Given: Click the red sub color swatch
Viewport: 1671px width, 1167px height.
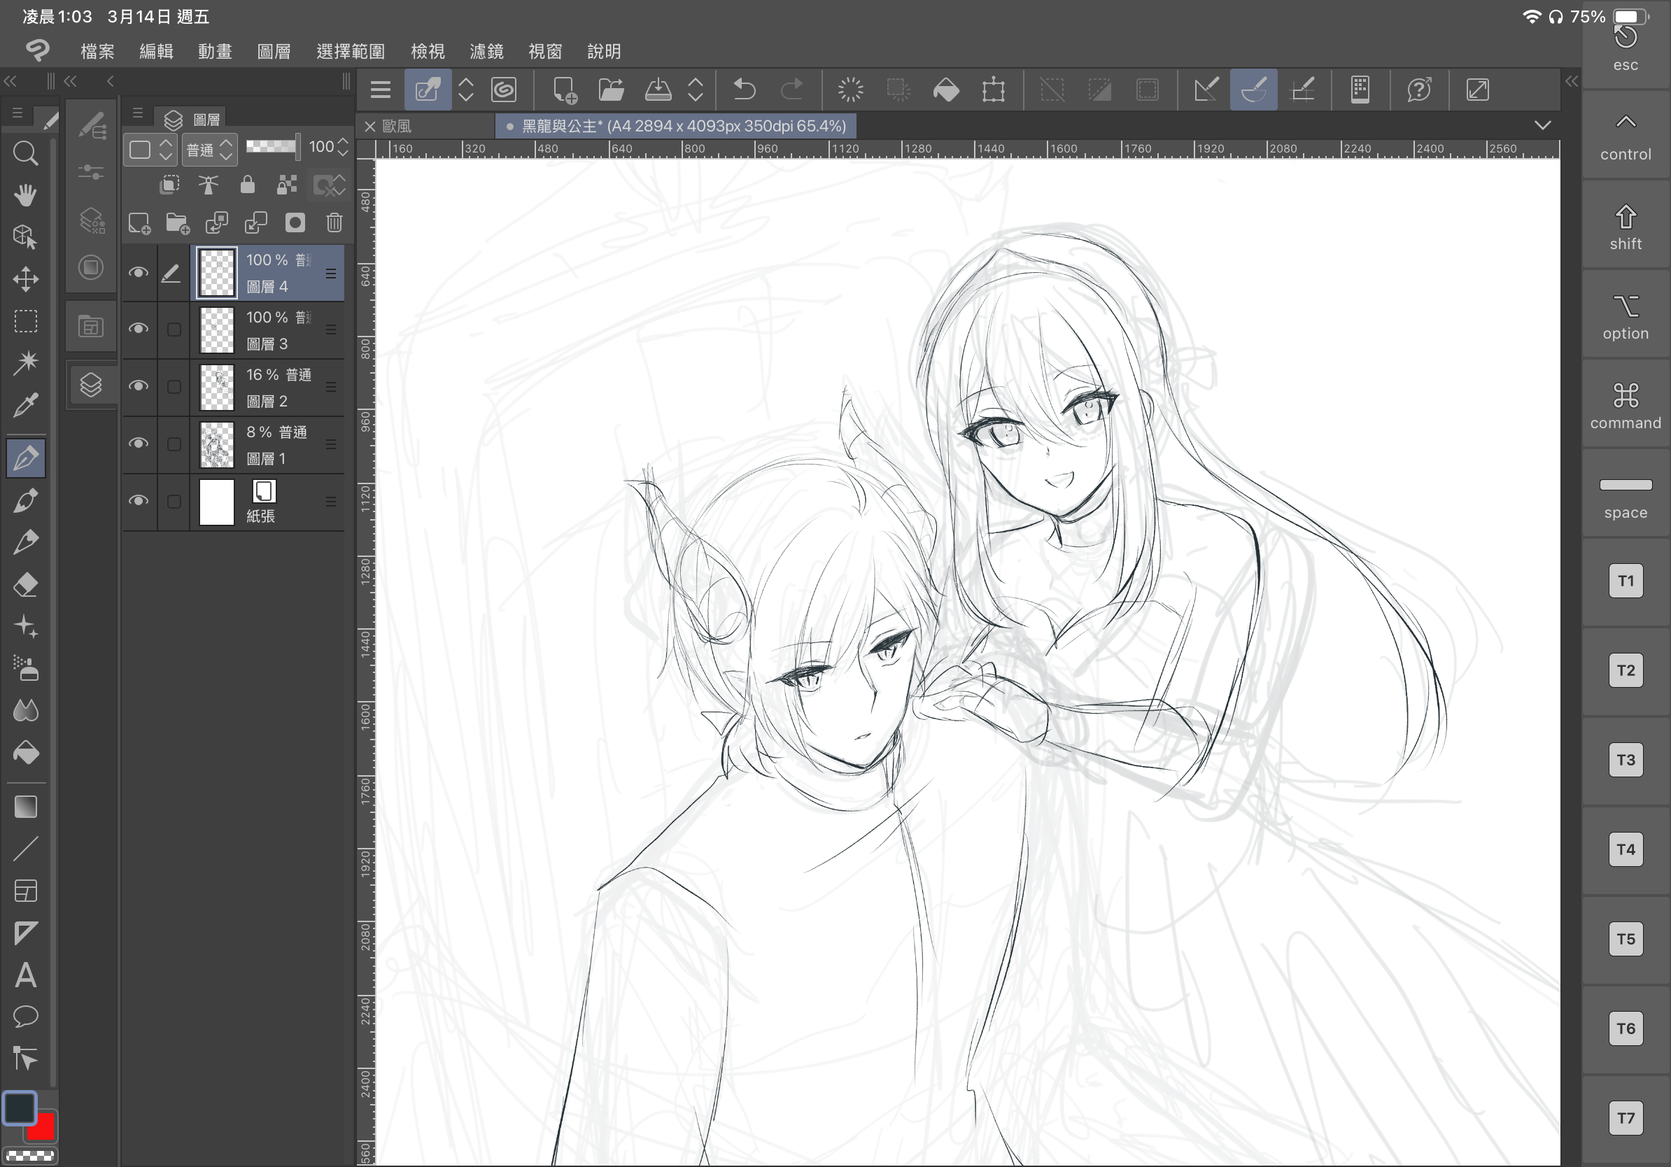Looking at the screenshot, I should 43,1129.
